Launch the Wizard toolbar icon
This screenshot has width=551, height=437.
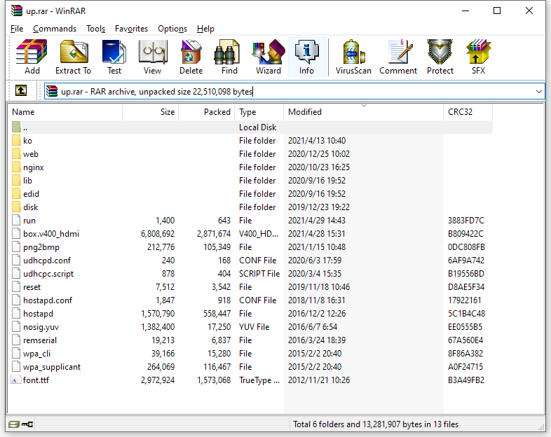(x=268, y=52)
